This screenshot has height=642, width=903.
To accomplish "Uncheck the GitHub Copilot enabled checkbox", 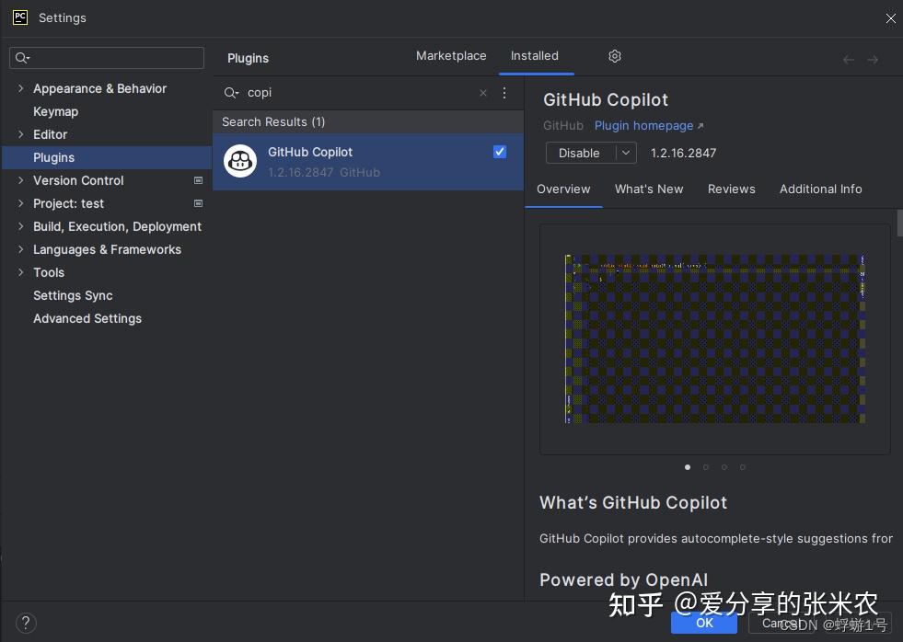I will (499, 151).
